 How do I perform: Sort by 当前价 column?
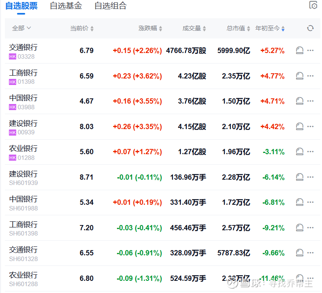pyautogui.click(x=82, y=28)
